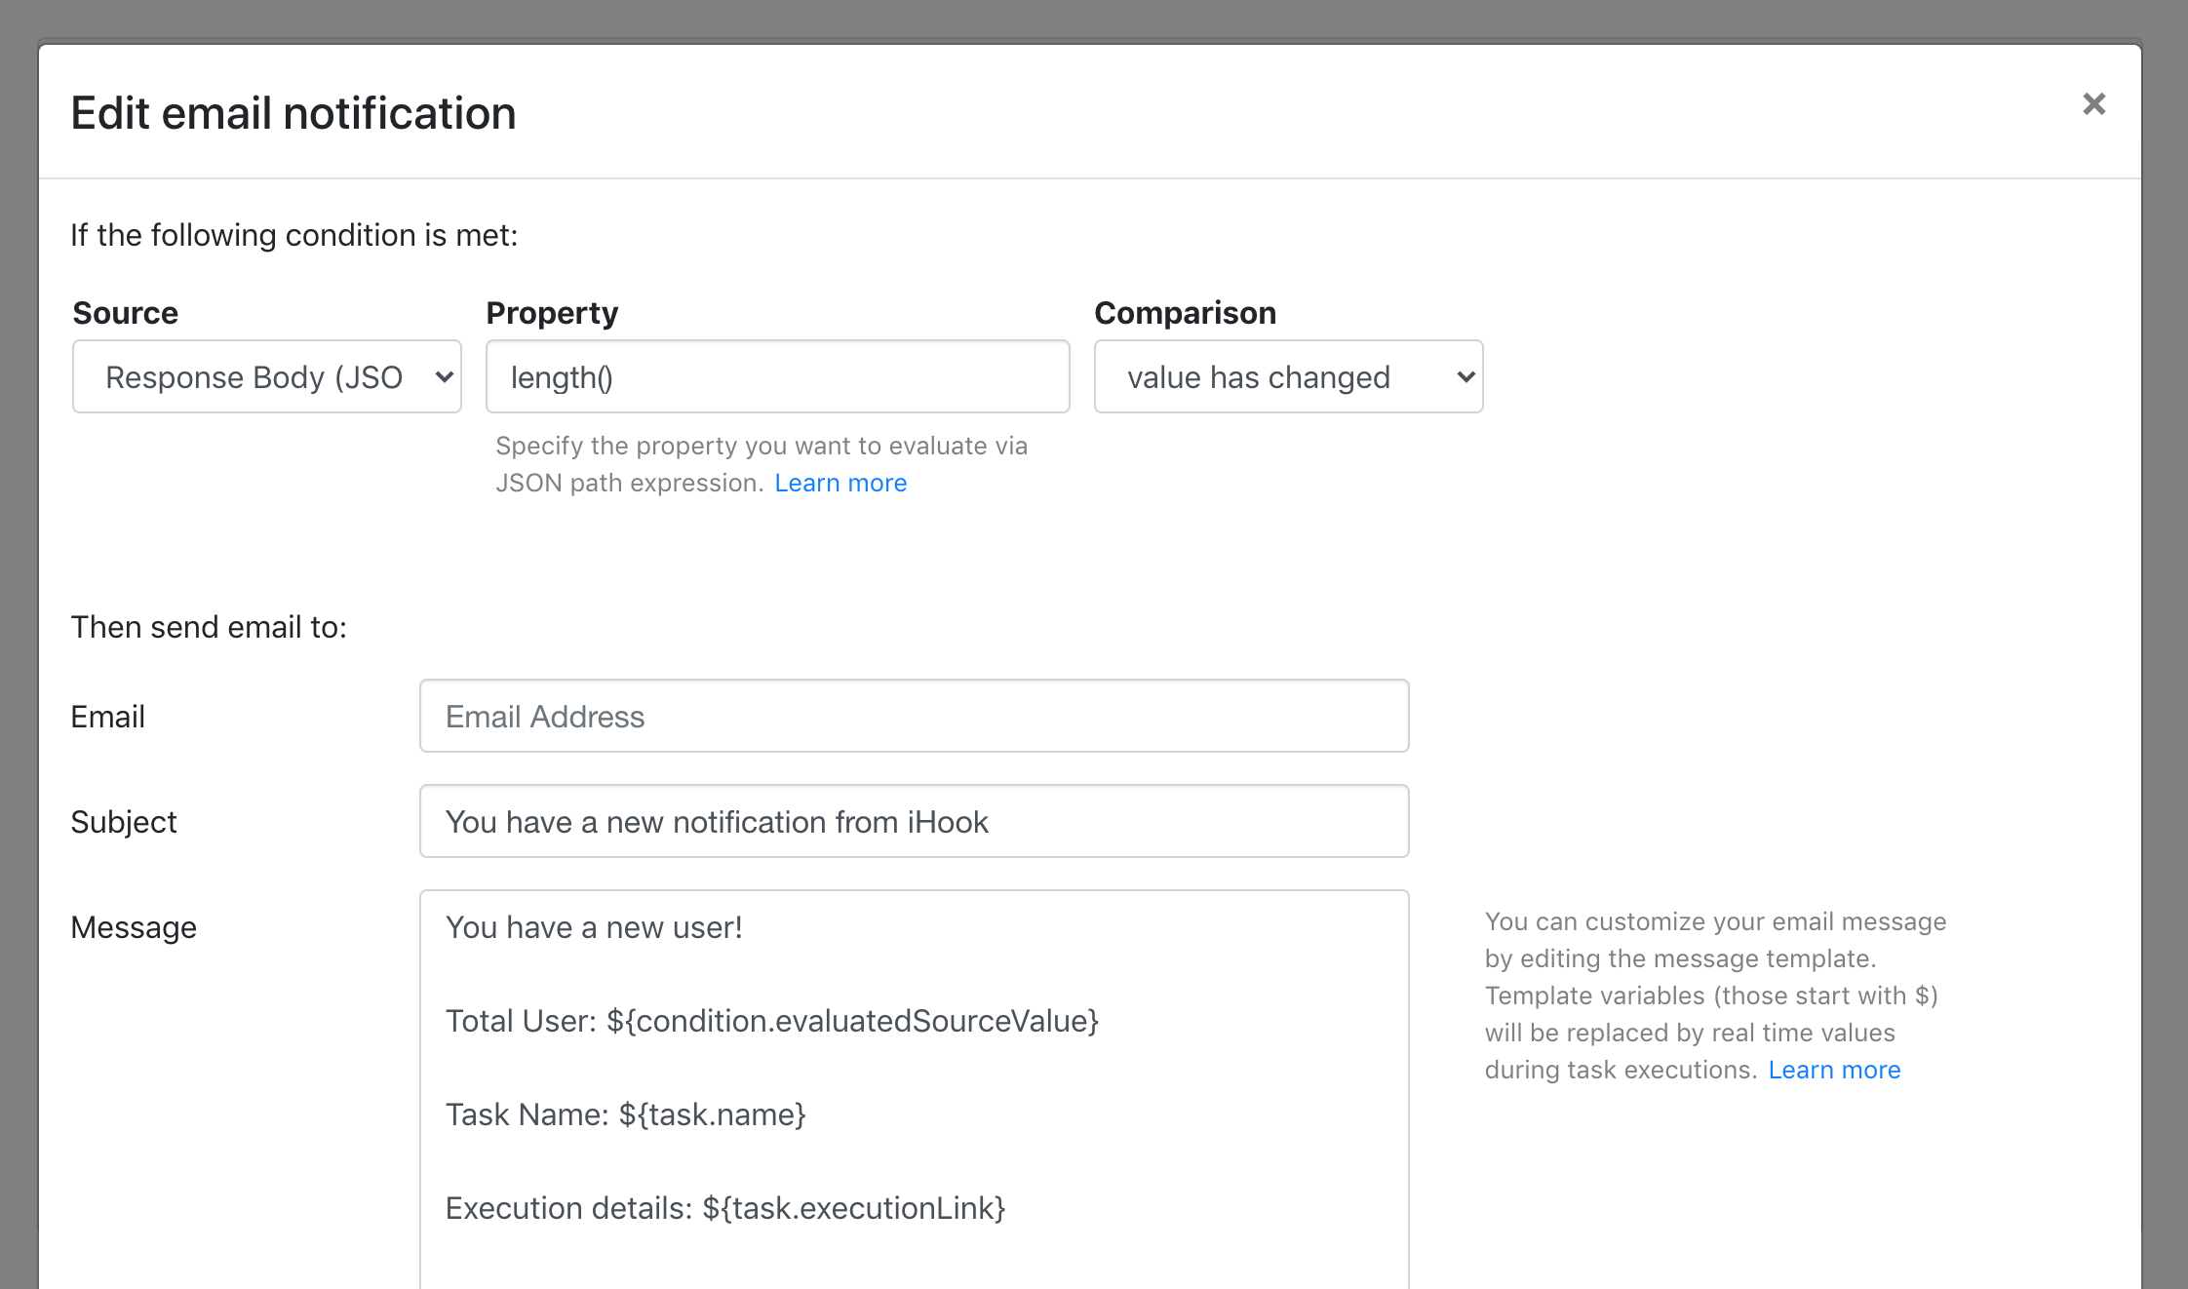The height and width of the screenshot is (1289, 2188).
Task: Click the Subject input field
Action: 914,821
